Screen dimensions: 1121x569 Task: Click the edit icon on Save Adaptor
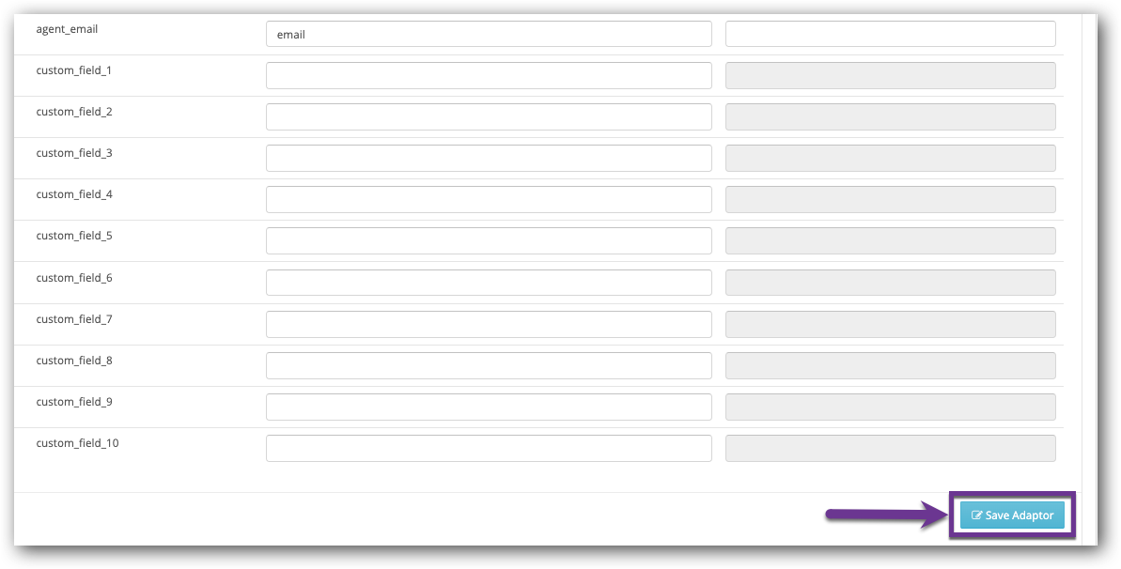pyautogui.click(x=976, y=515)
